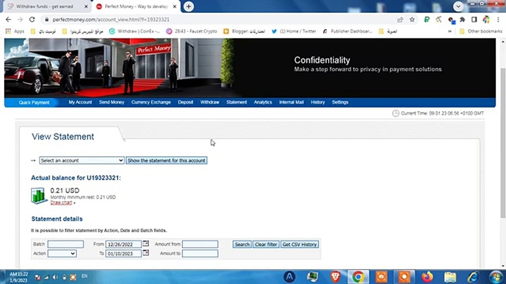Viewport: 506px width, 284px height.
Task: Click the Search button
Action: (x=242, y=245)
